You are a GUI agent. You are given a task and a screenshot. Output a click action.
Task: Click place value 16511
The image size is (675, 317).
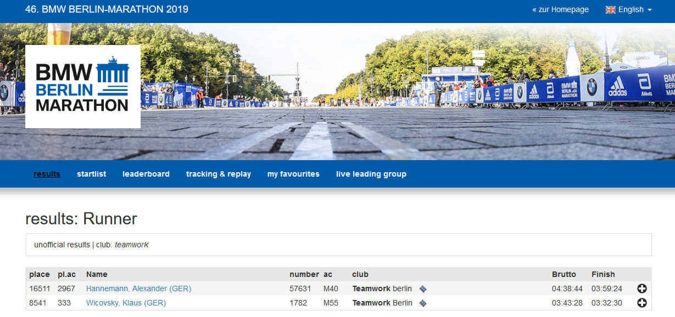40,288
